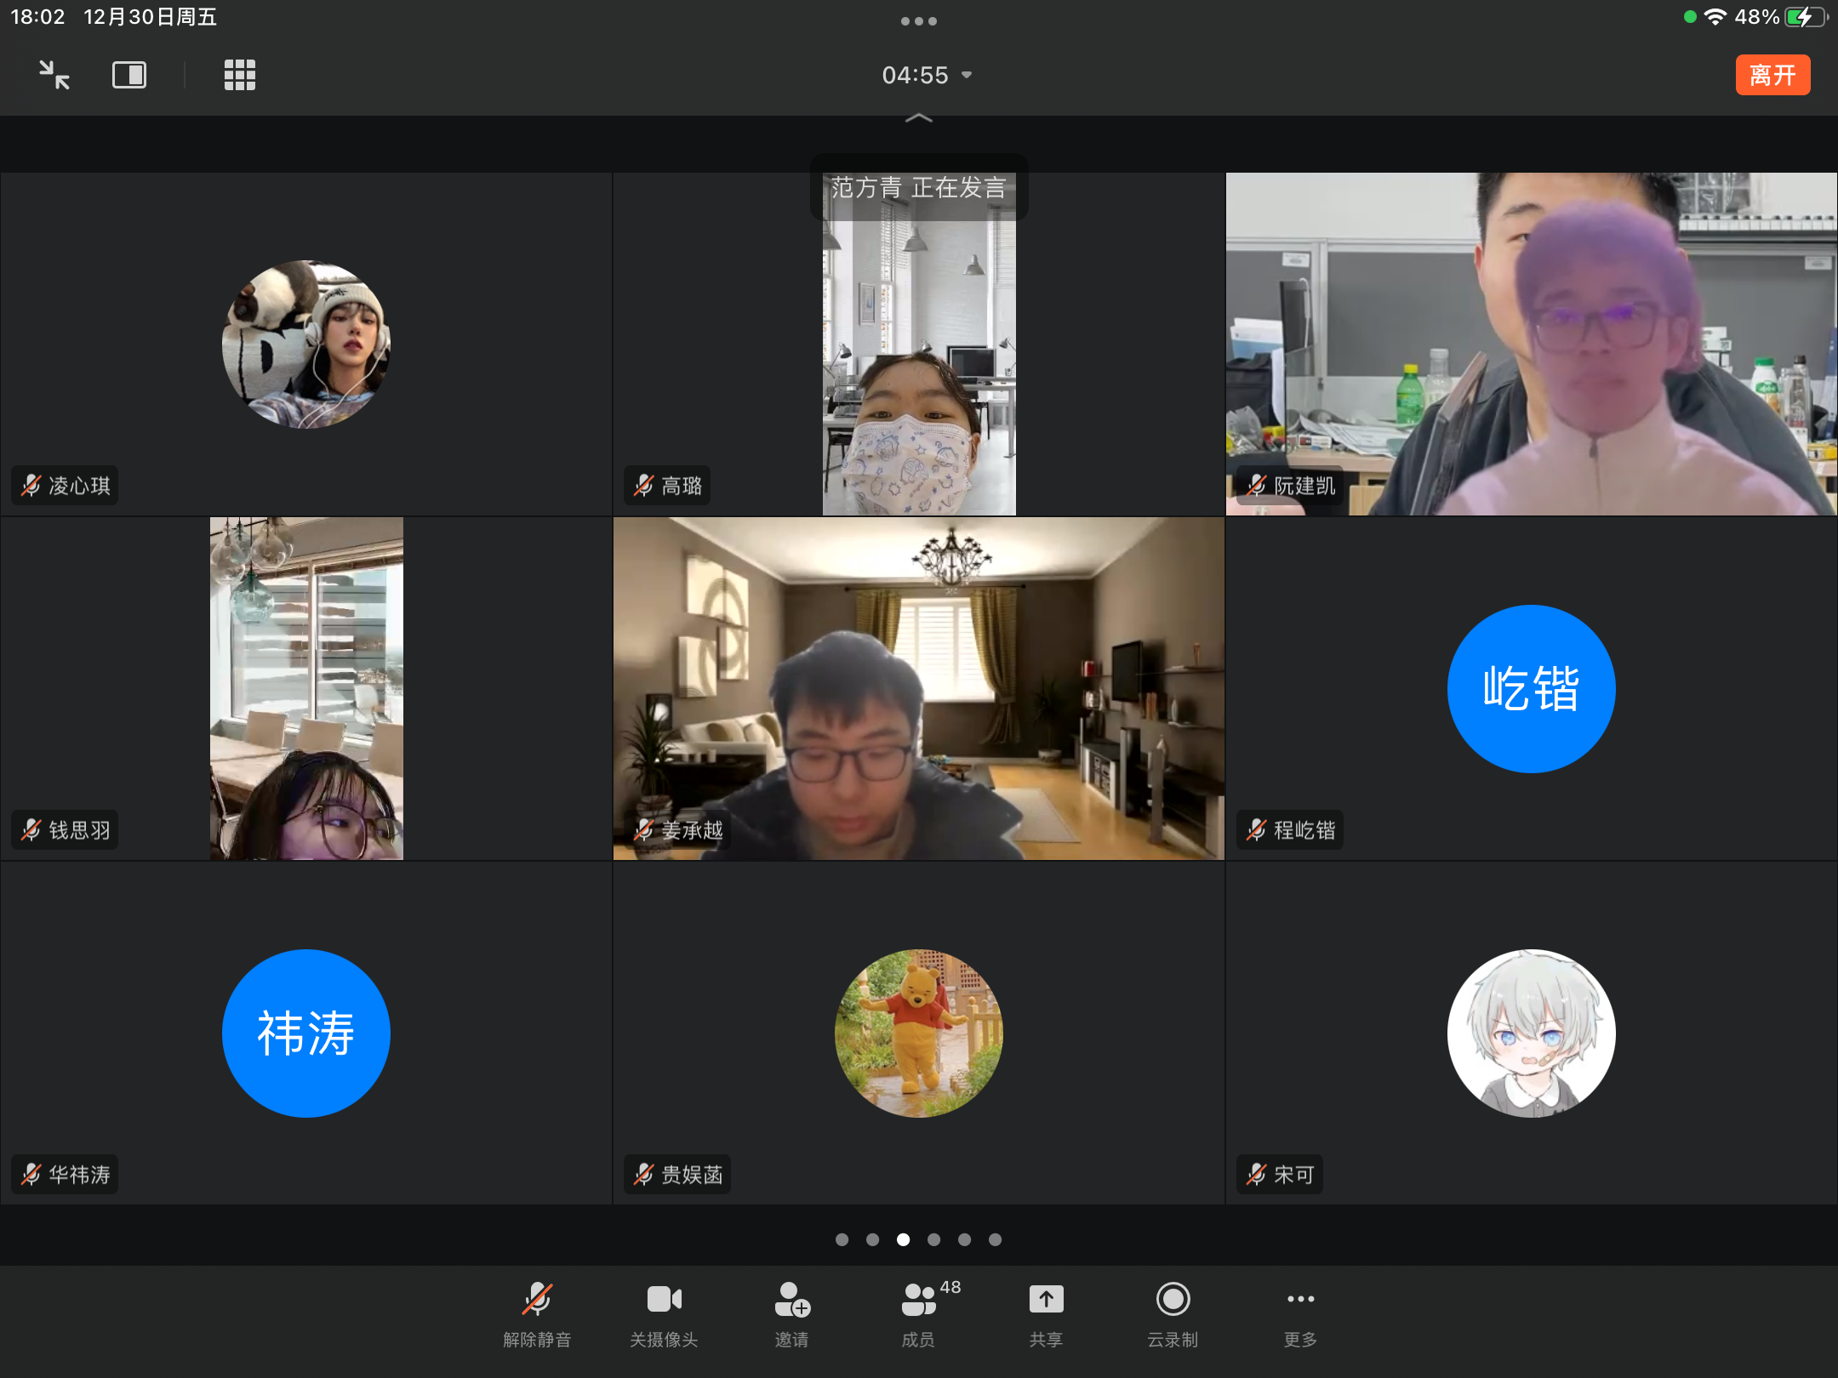
Task: Go to sixth page dot
Action: (995, 1239)
